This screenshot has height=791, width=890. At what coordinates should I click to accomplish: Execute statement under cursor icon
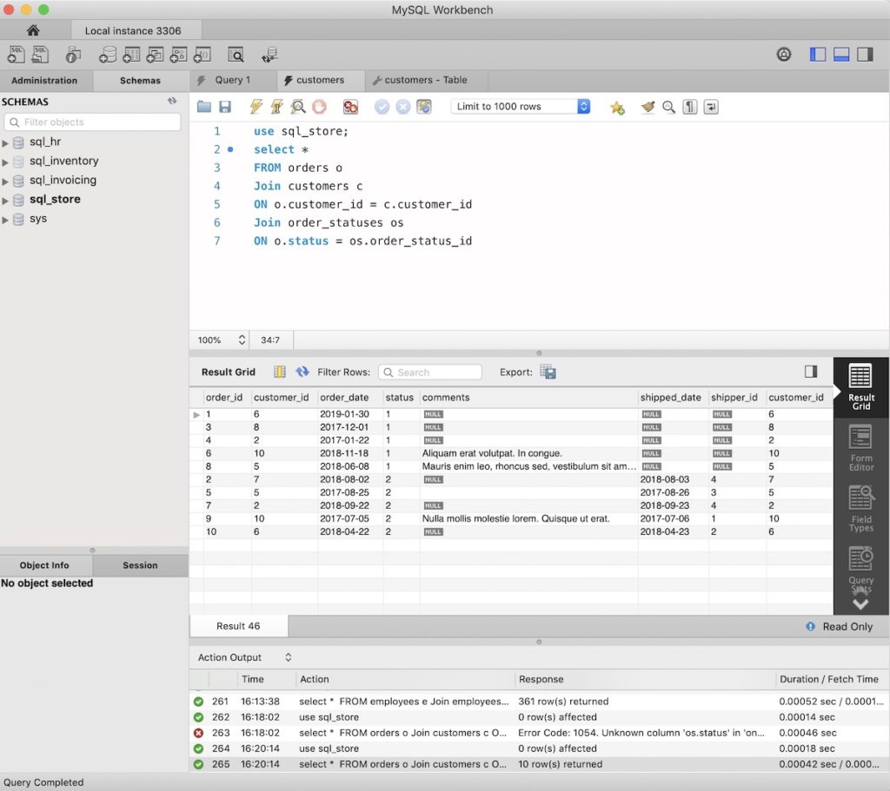pos(277,107)
